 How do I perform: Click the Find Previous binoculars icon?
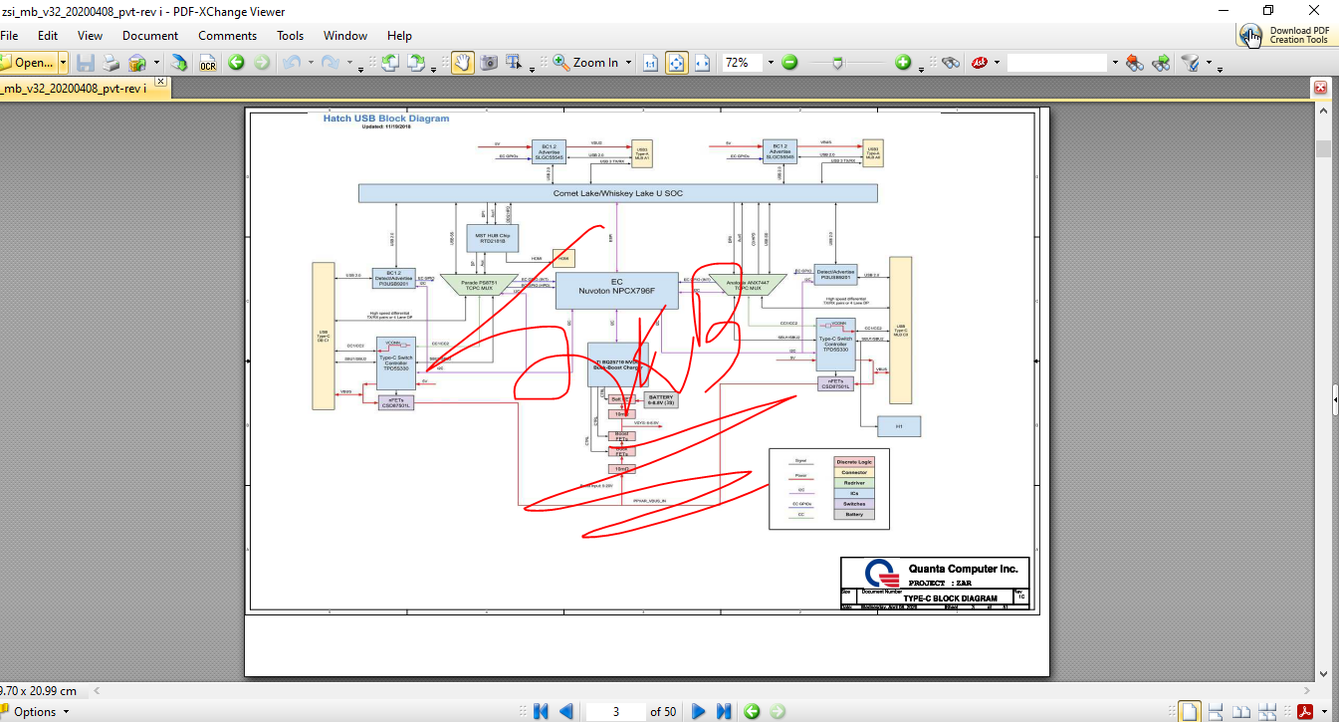[1134, 63]
